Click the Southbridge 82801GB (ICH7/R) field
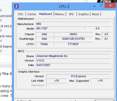Viewport: 117px width, 101px height. [x=73, y=39]
